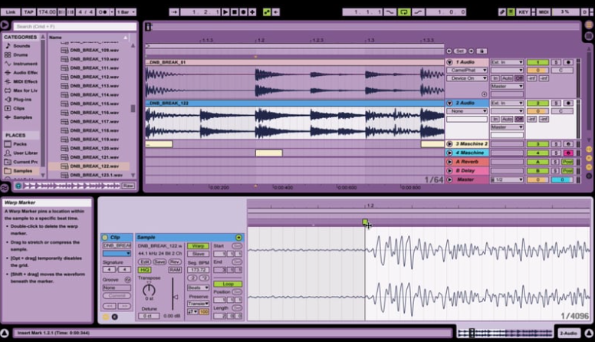Toggle the clip envelopes box 'E' button
This screenshot has width=595, height=342.
114,317
